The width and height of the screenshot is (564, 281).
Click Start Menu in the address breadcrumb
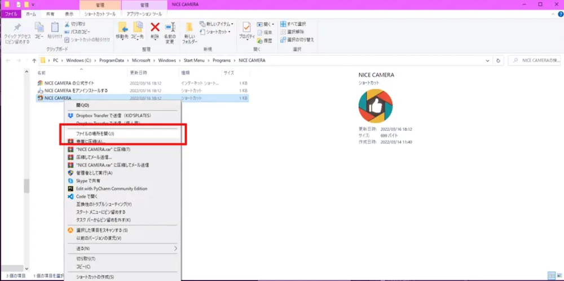coord(195,60)
